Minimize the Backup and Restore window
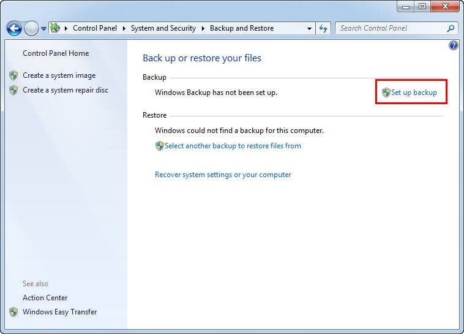The height and width of the screenshot is (334, 464). coord(406,7)
